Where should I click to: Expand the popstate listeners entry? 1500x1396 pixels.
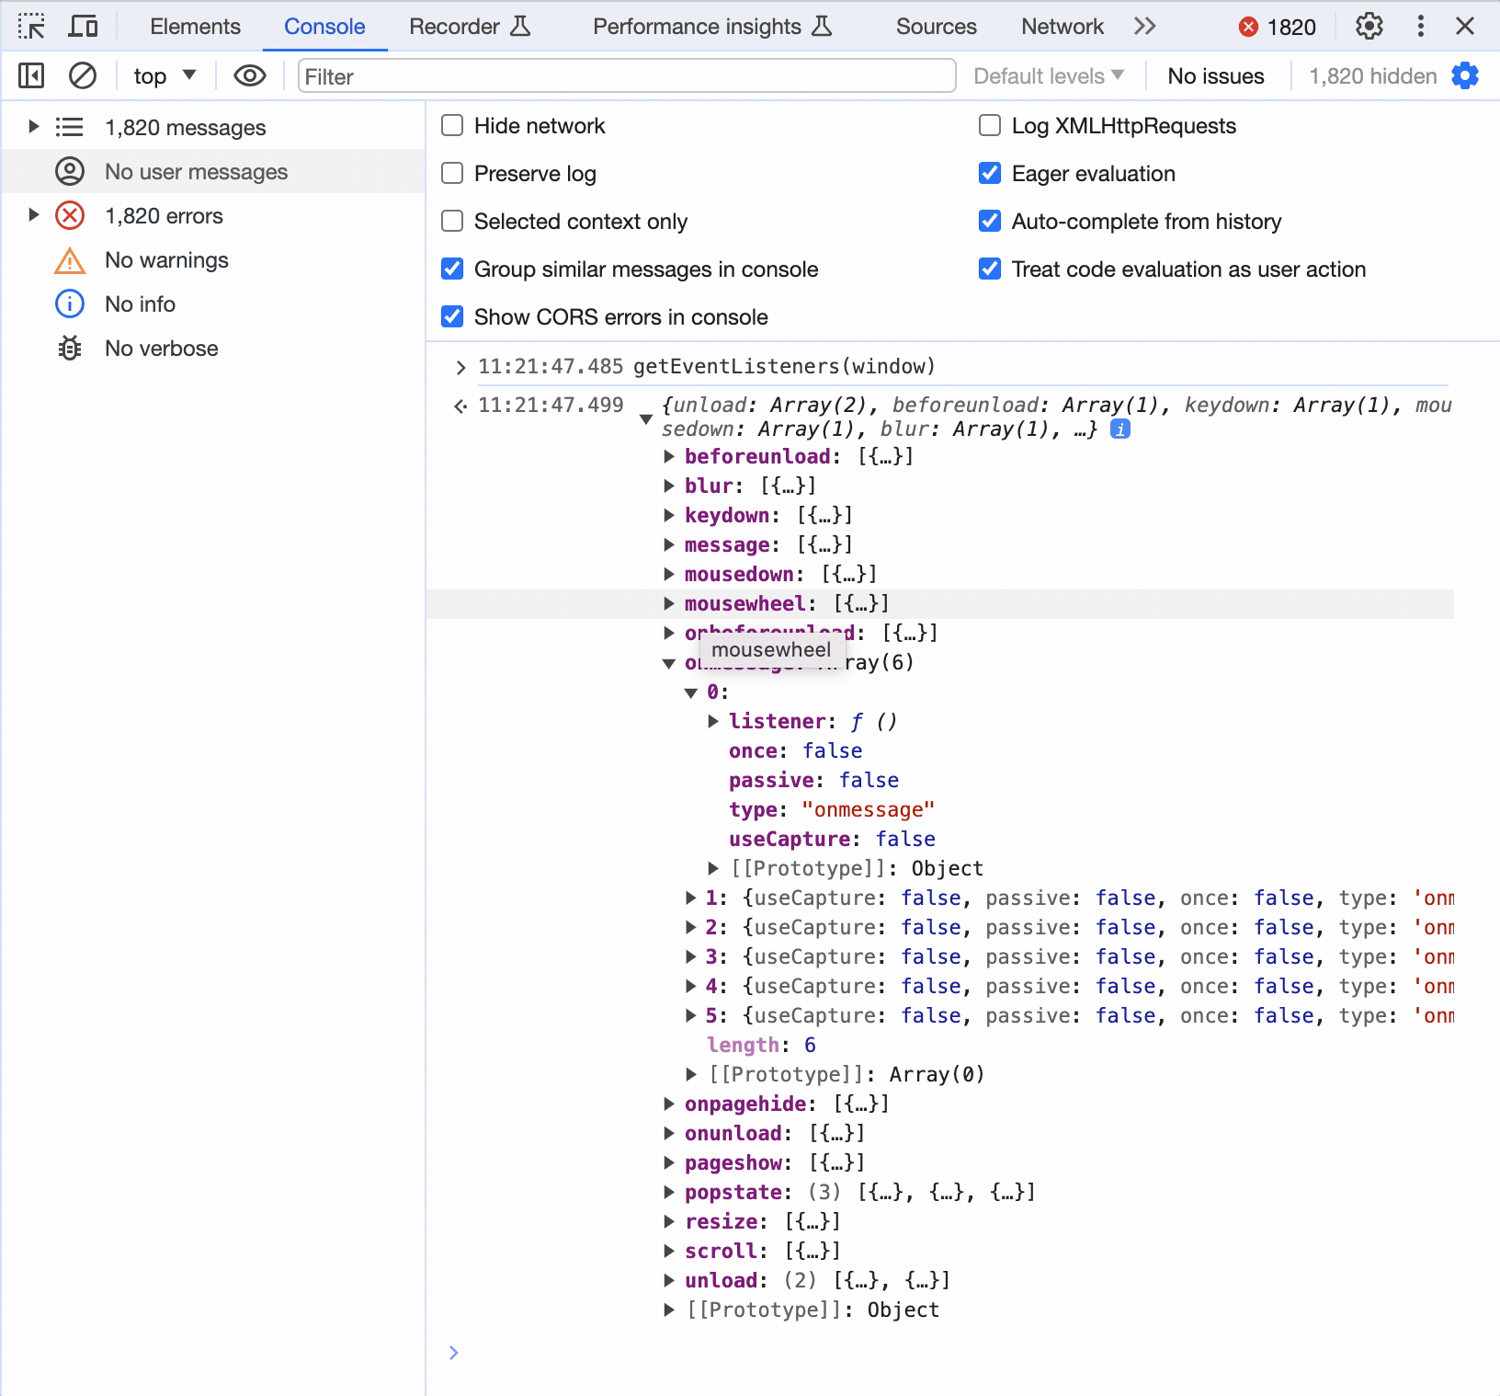pyautogui.click(x=669, y=1193)
